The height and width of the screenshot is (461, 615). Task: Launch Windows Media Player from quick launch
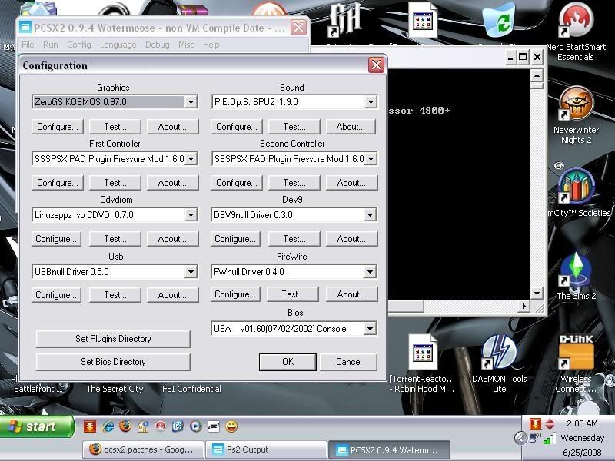tap(195, 426)
